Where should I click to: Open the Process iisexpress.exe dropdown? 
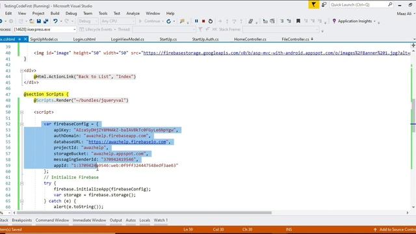[x=45, y=29]
